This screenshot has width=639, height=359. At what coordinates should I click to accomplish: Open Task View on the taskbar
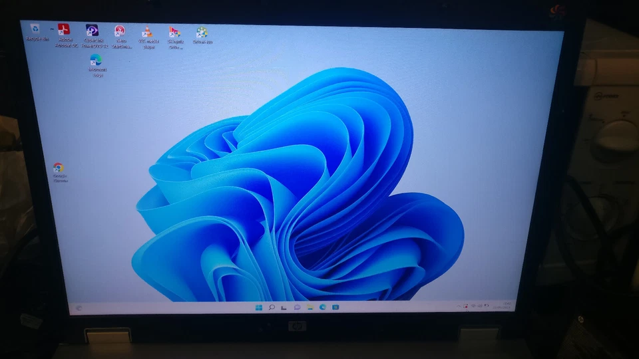pyautogui.click(x=284, y=307)
